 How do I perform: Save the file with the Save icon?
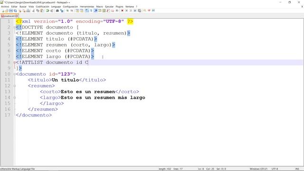[x=11, y=10]
